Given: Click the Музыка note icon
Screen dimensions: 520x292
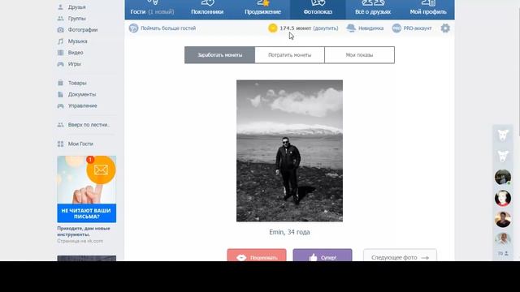Looking at the screenshot, I should [x=60, y=41].
